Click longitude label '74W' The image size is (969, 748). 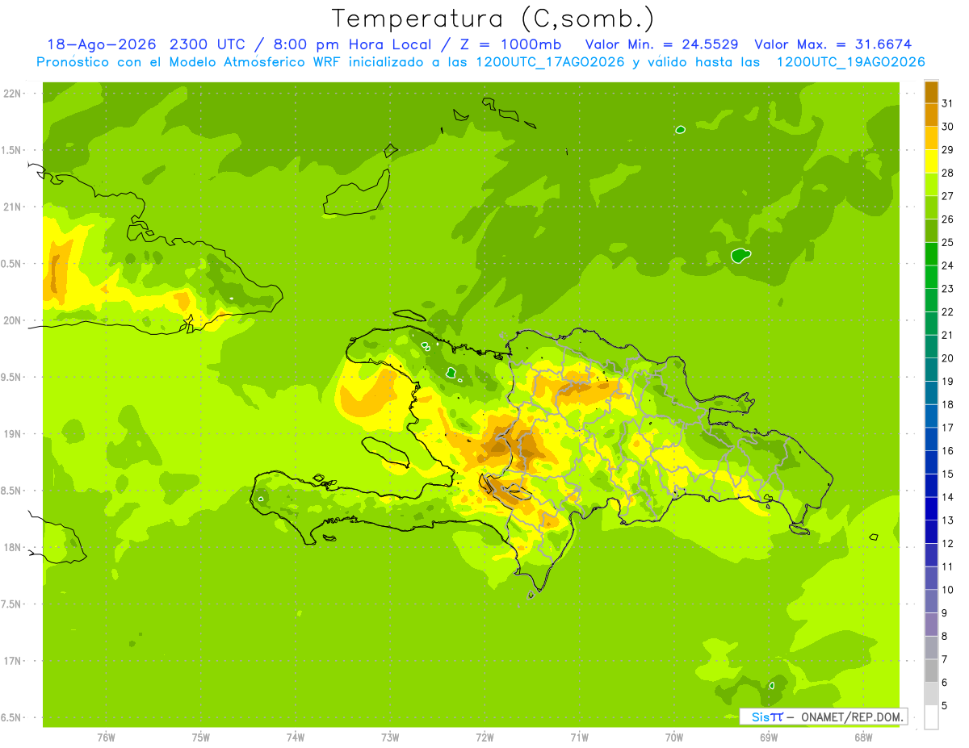pyautogui.click(x=296, y=738)
